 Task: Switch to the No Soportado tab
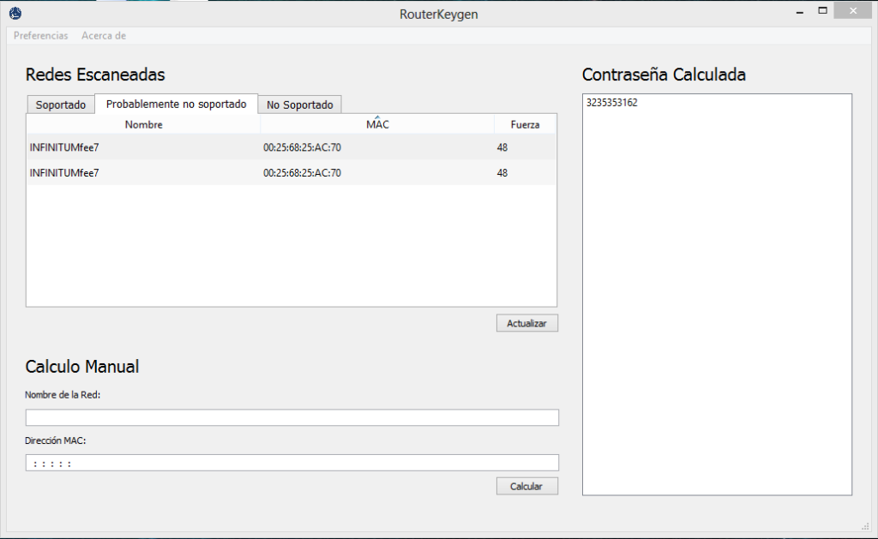click(x=299, y=105)
